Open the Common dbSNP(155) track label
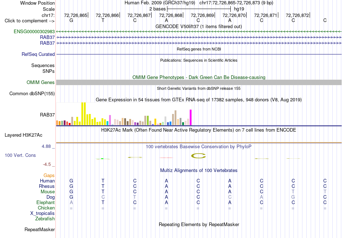The height and width of the screenshot is (238, 342). point(32,93)
